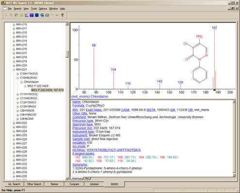
Task: Expand the C10H11N3OS formula node
Action: click(17, 74)
